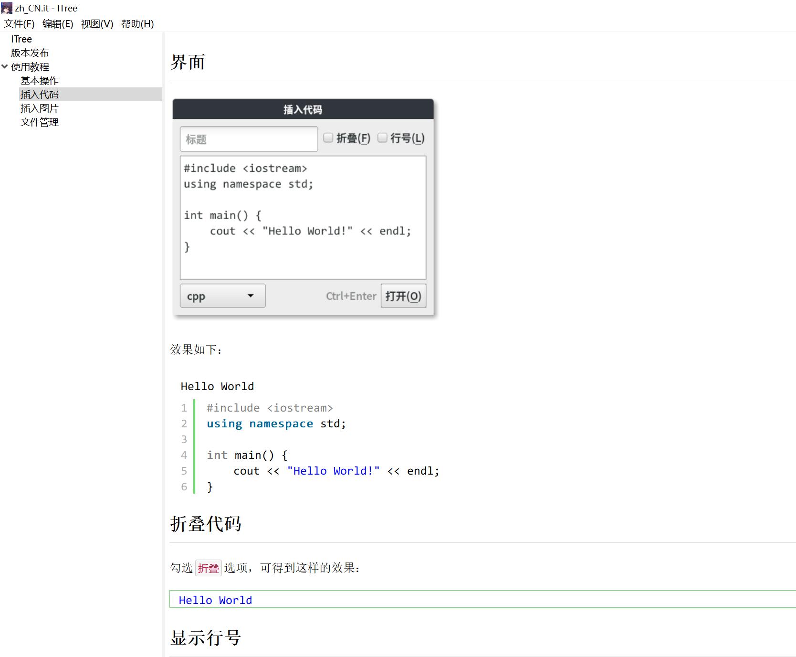Click the 打开(O) button
The image size is (796, 657).
click(x=403, y=296)
